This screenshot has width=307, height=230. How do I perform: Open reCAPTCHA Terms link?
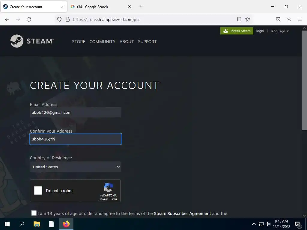point(114,199)
